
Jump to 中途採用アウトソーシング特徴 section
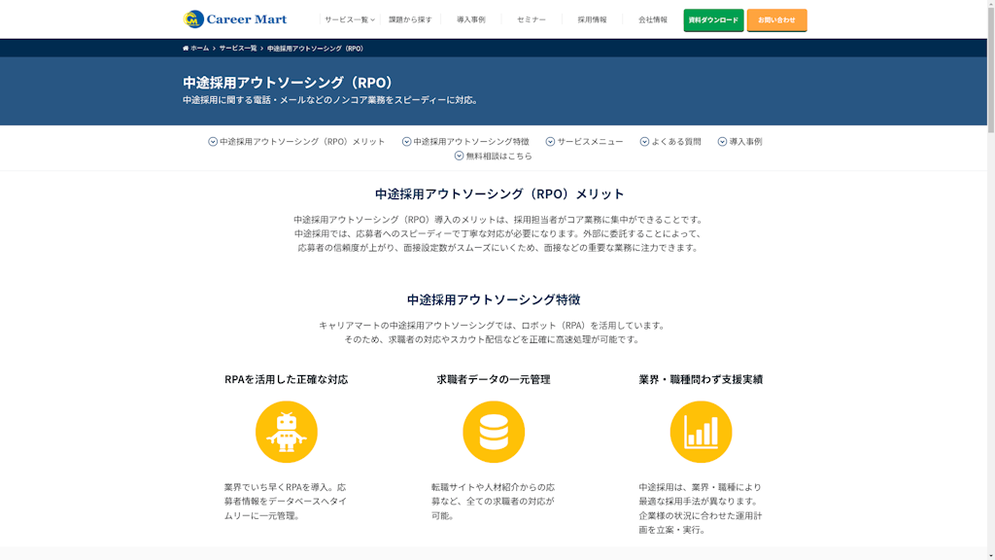pyautogui.click(x=470, y=142)
